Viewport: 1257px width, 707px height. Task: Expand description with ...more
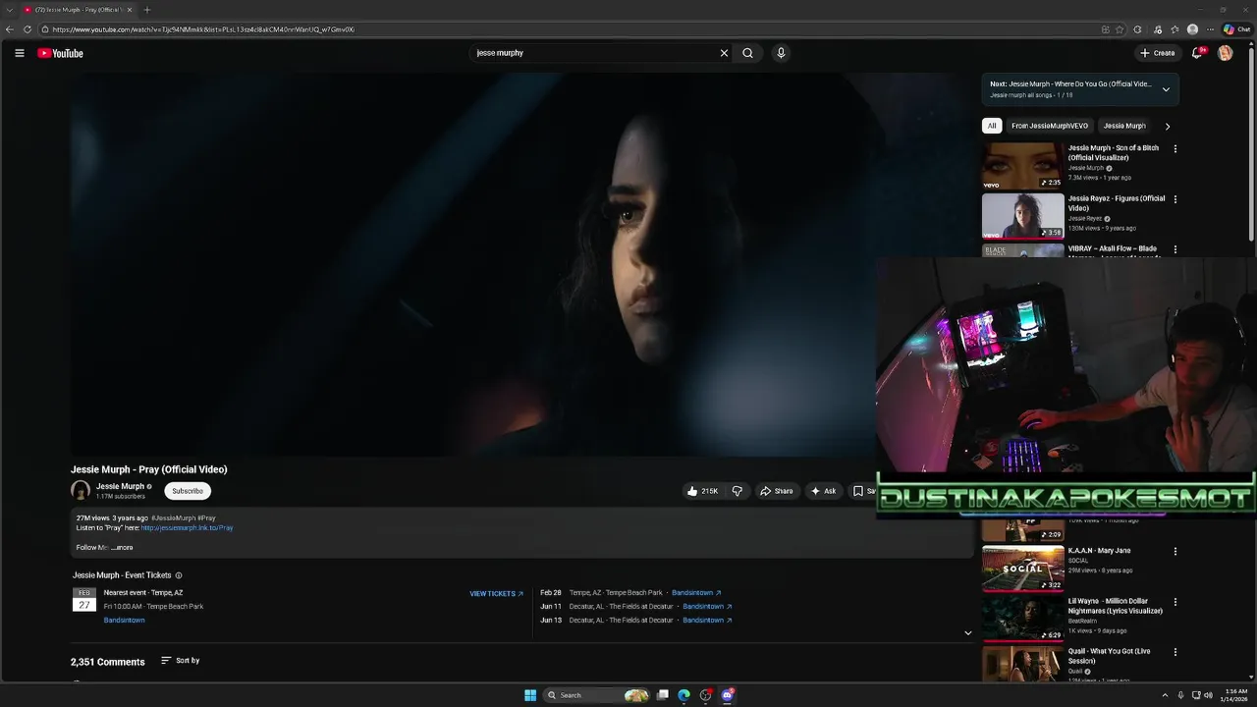pyautogui.click(x=122, y=547)
